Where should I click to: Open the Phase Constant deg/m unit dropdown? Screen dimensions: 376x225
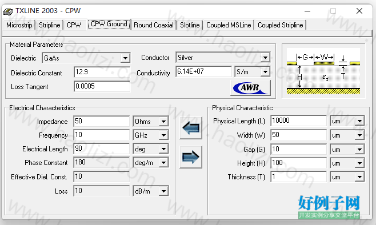tap(164, 163)
